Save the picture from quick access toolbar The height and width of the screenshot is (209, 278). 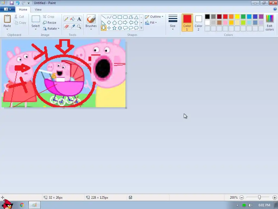coord(11,3)
